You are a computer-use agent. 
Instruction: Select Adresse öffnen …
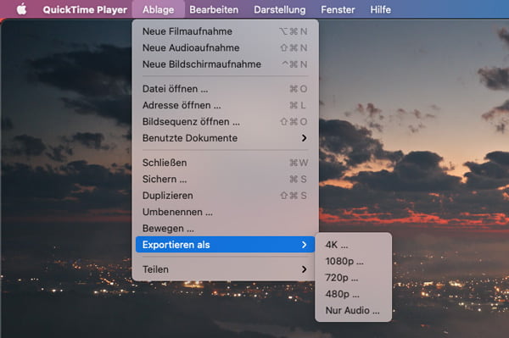225,105
